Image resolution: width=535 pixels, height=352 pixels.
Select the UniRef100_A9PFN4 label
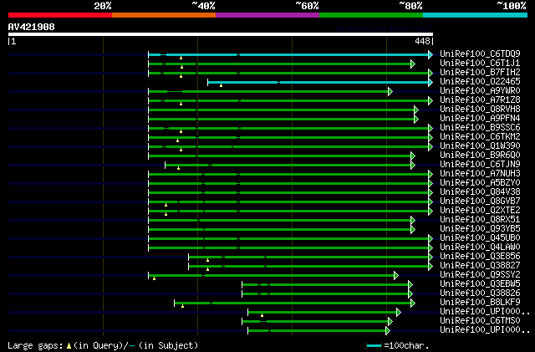480,119
